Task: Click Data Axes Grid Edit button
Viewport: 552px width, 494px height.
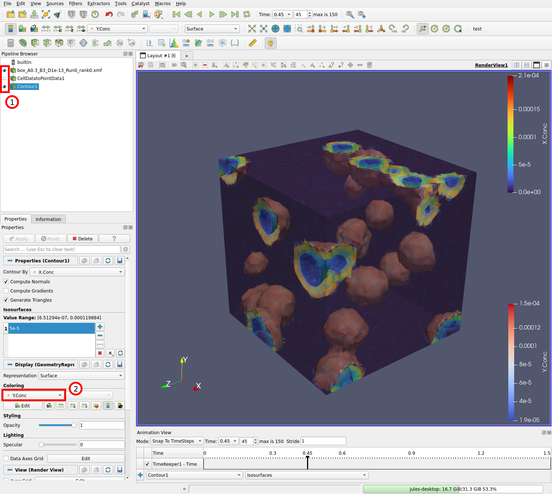Action: point(86,458)
